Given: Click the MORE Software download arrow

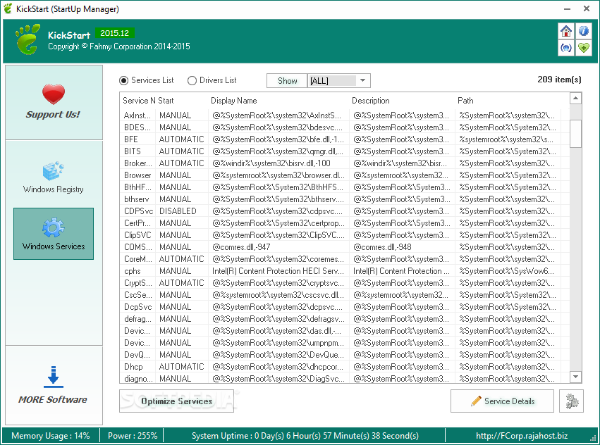Looking at the screenshot, I should (x=53, y=377).
